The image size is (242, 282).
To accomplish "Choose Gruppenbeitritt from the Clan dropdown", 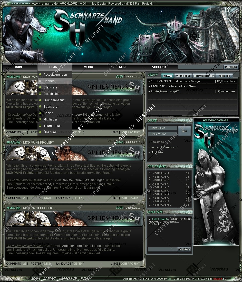I will point(54,100).
